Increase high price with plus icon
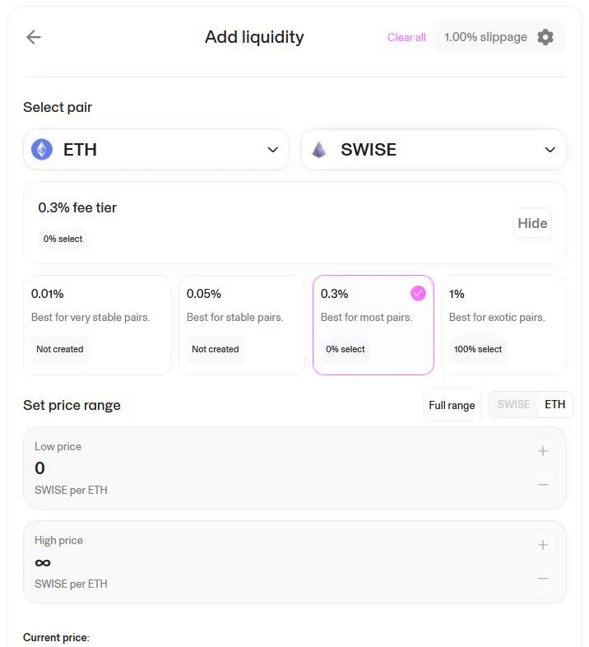This screenshot has width=589, height=647. tap(543, 545)
